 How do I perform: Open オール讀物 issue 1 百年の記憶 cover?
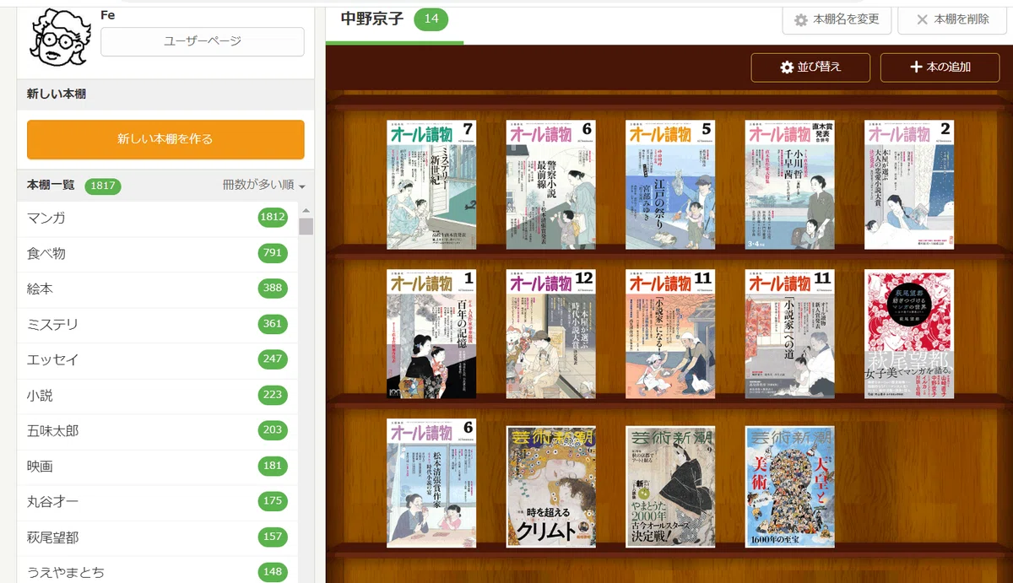tap(431, 334)
